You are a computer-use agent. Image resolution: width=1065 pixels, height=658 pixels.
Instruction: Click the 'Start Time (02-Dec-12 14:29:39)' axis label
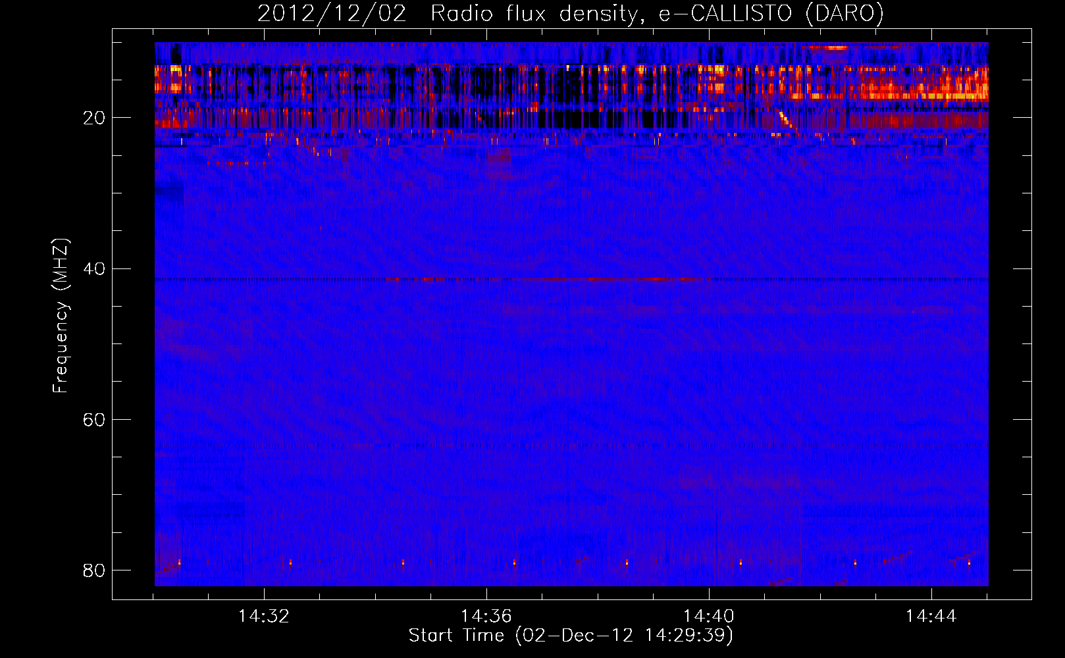coord(571,636)
